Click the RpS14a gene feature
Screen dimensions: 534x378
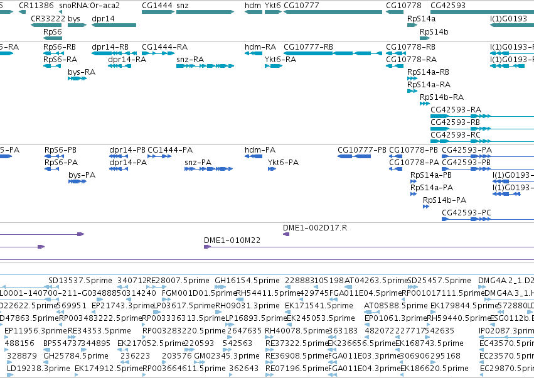(x=412, y=25)
